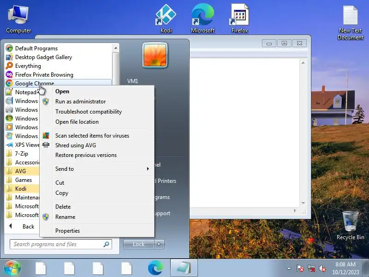Open the Firefox desktop shortcut
The width and height of the screenshot is (369, 277).
click(239, 19)
